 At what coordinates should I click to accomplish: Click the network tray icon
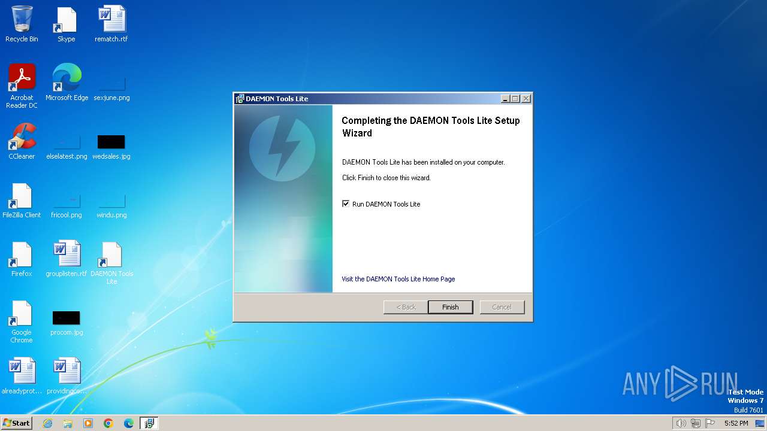click(x=696, y=423)
